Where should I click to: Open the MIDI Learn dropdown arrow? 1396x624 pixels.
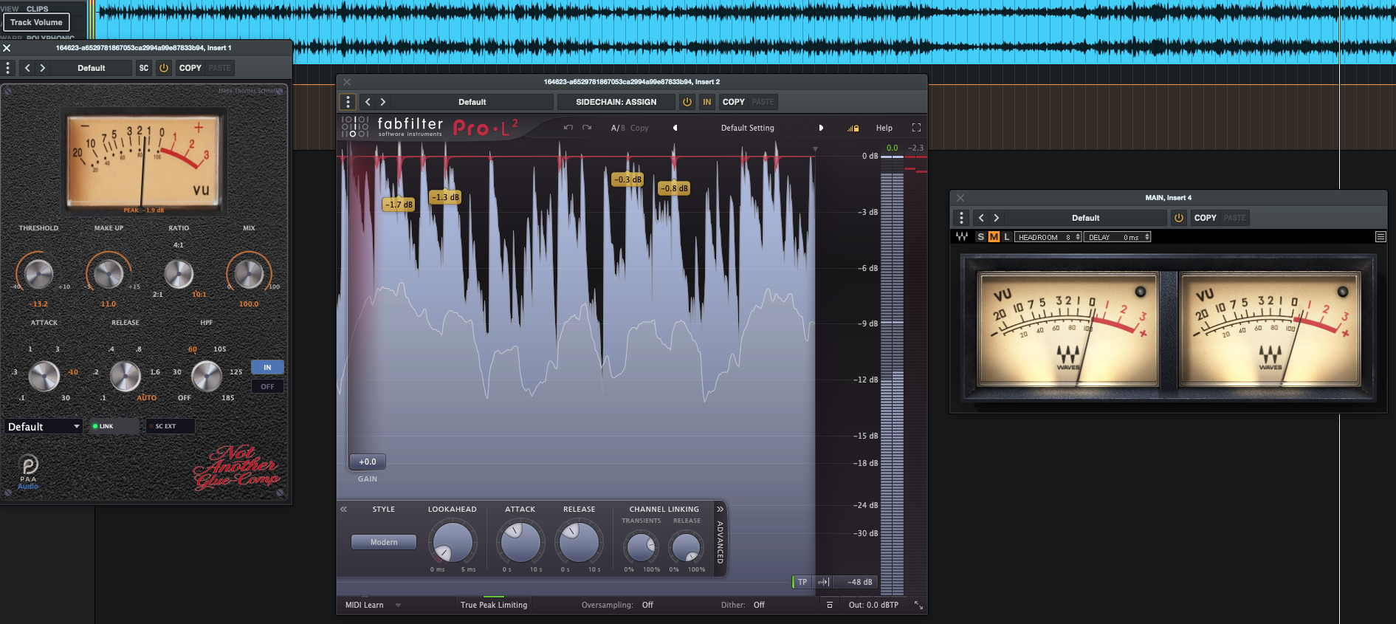pyautogui.click(x=398, y=605)
